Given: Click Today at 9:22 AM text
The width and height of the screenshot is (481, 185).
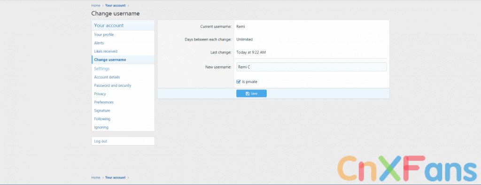Looking at the screenshot, I should (251, 53).
